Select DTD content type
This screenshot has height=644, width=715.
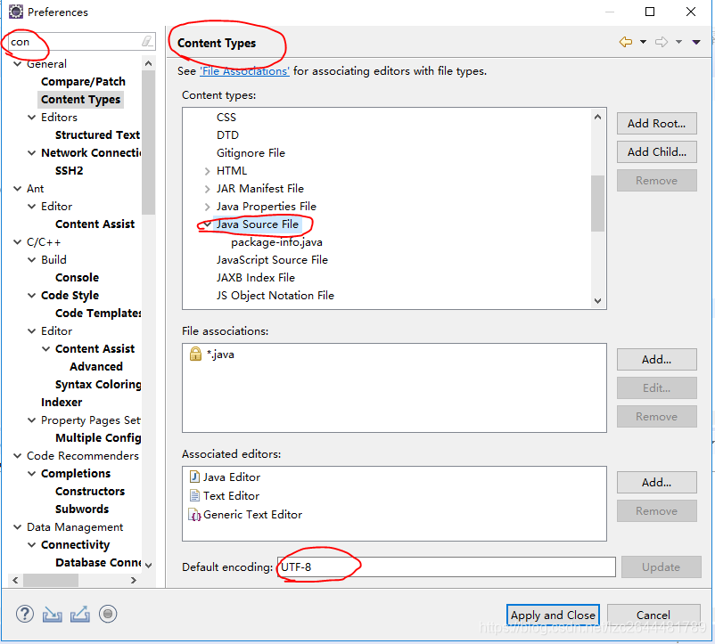point(227,135)
